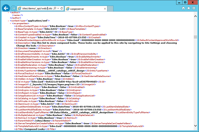This screenshot has height=132, width=199.
Task: Select the waqasserver tab
Action: (x=86, y=9)
